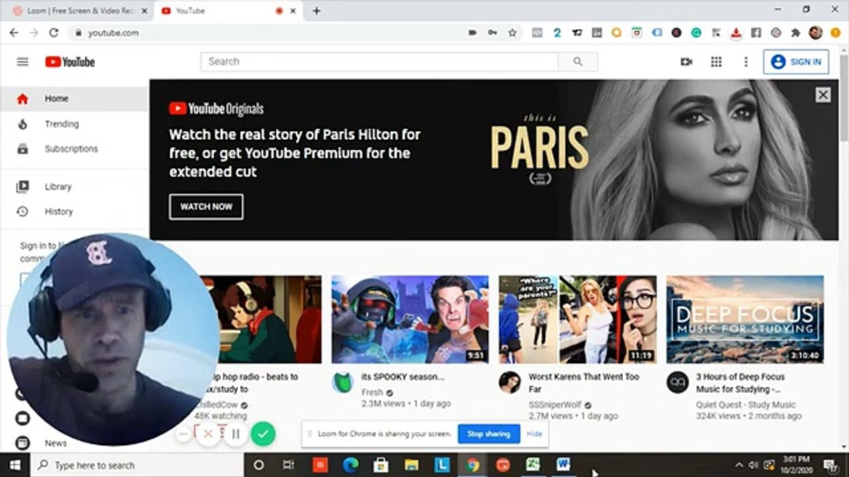Screen dimensions: 849x477
Task: Open a new Chrome tab
Action: [x=316, y=11]
